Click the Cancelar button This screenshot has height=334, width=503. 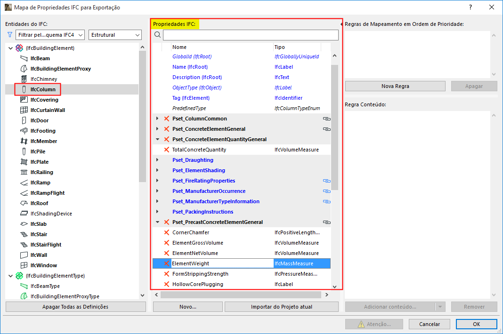pyautogui.click(x=429, y=324)
